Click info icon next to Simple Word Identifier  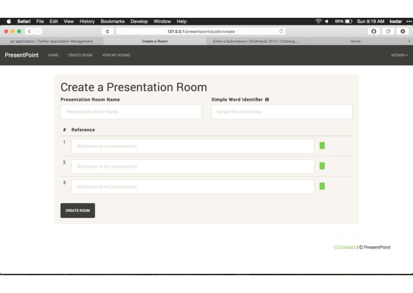(267, 100)
